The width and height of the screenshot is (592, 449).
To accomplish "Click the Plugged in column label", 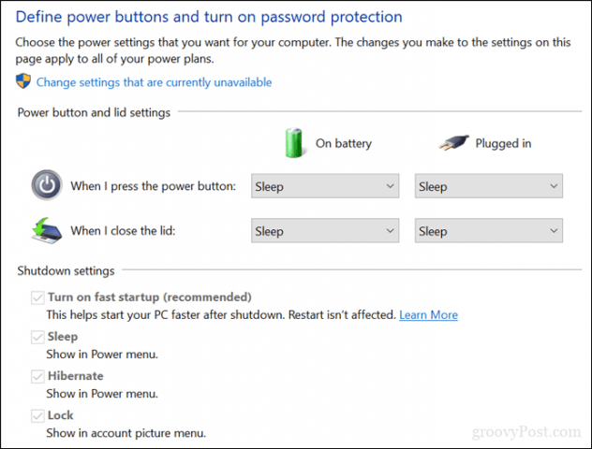I will coord(503,143).
